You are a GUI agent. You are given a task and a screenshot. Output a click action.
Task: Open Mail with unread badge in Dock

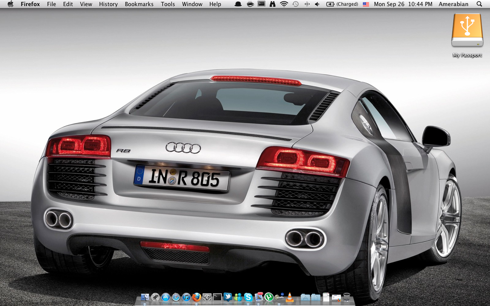pyautogui.click(x=259, y=297)
